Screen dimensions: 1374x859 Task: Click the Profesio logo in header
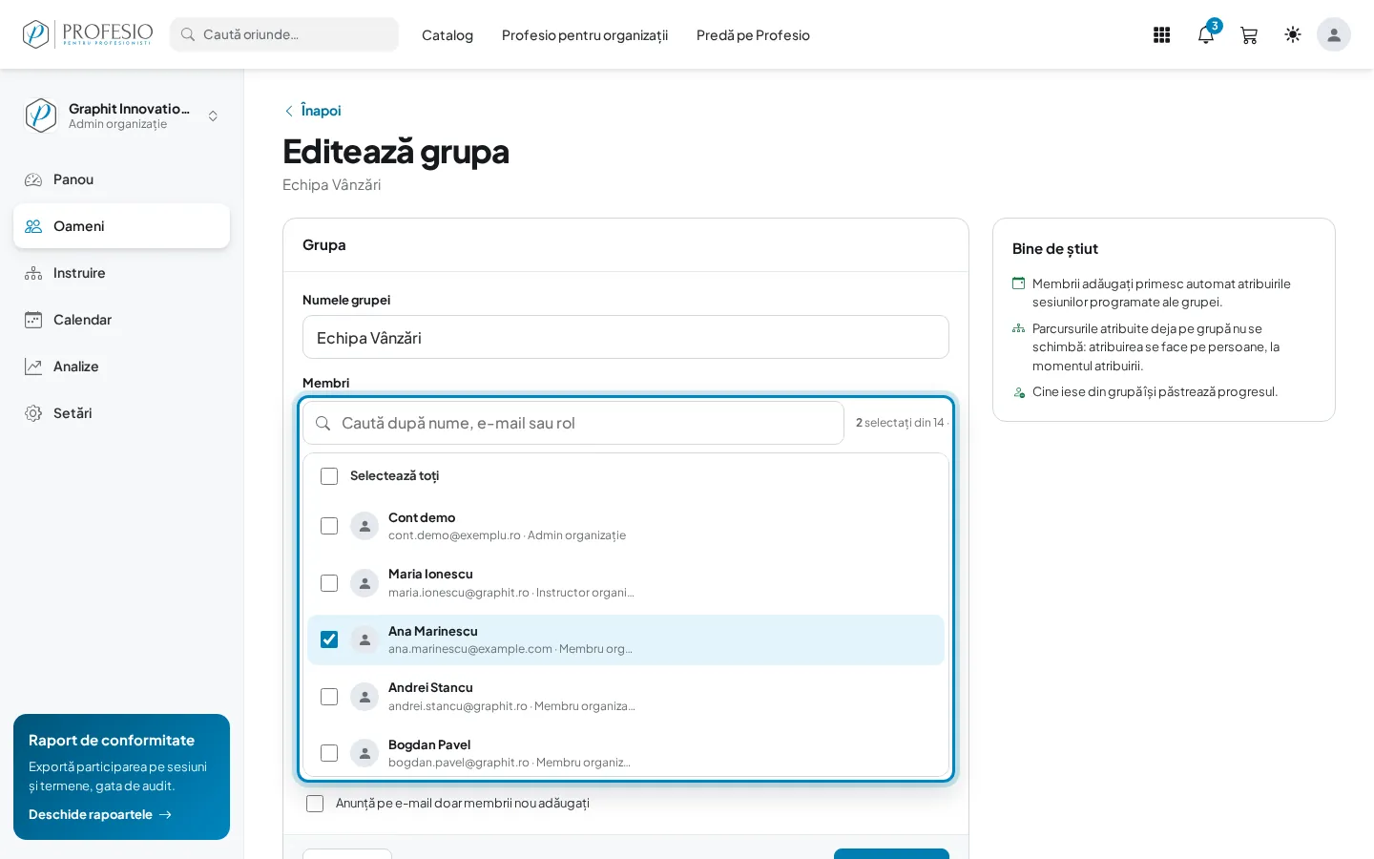pos(88,34)
